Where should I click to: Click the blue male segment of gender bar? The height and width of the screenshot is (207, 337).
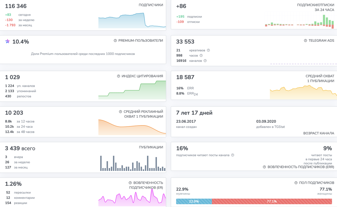194,201
